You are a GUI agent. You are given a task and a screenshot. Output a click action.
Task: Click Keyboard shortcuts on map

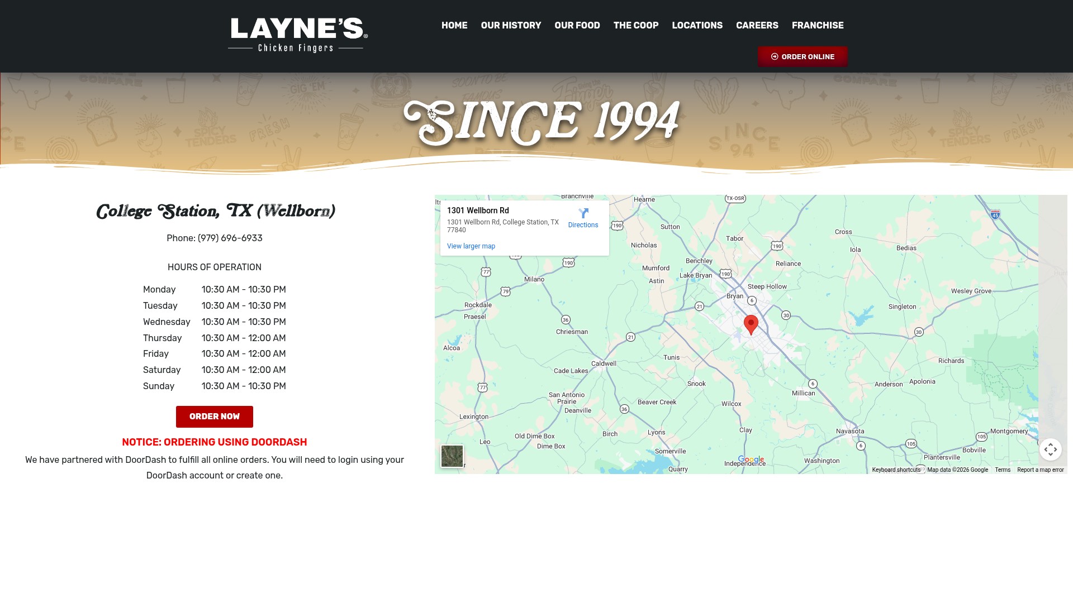(896, 470)
